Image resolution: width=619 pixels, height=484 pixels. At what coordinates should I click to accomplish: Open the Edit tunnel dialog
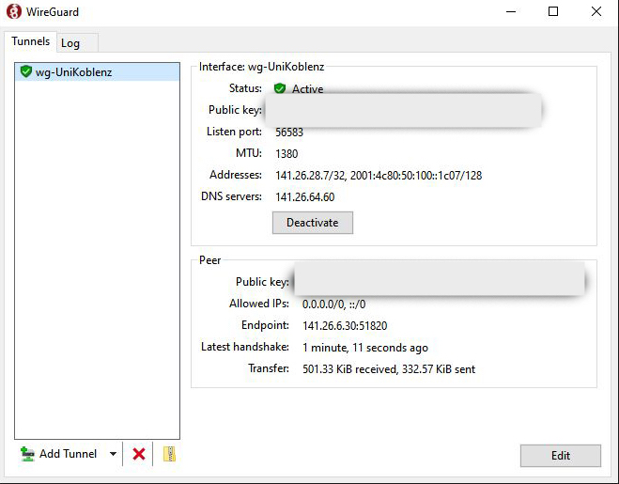pyautogui.click(x=560, y=456)
